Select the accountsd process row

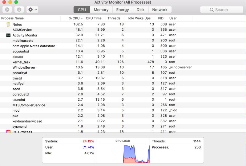(x=123, y=52)
